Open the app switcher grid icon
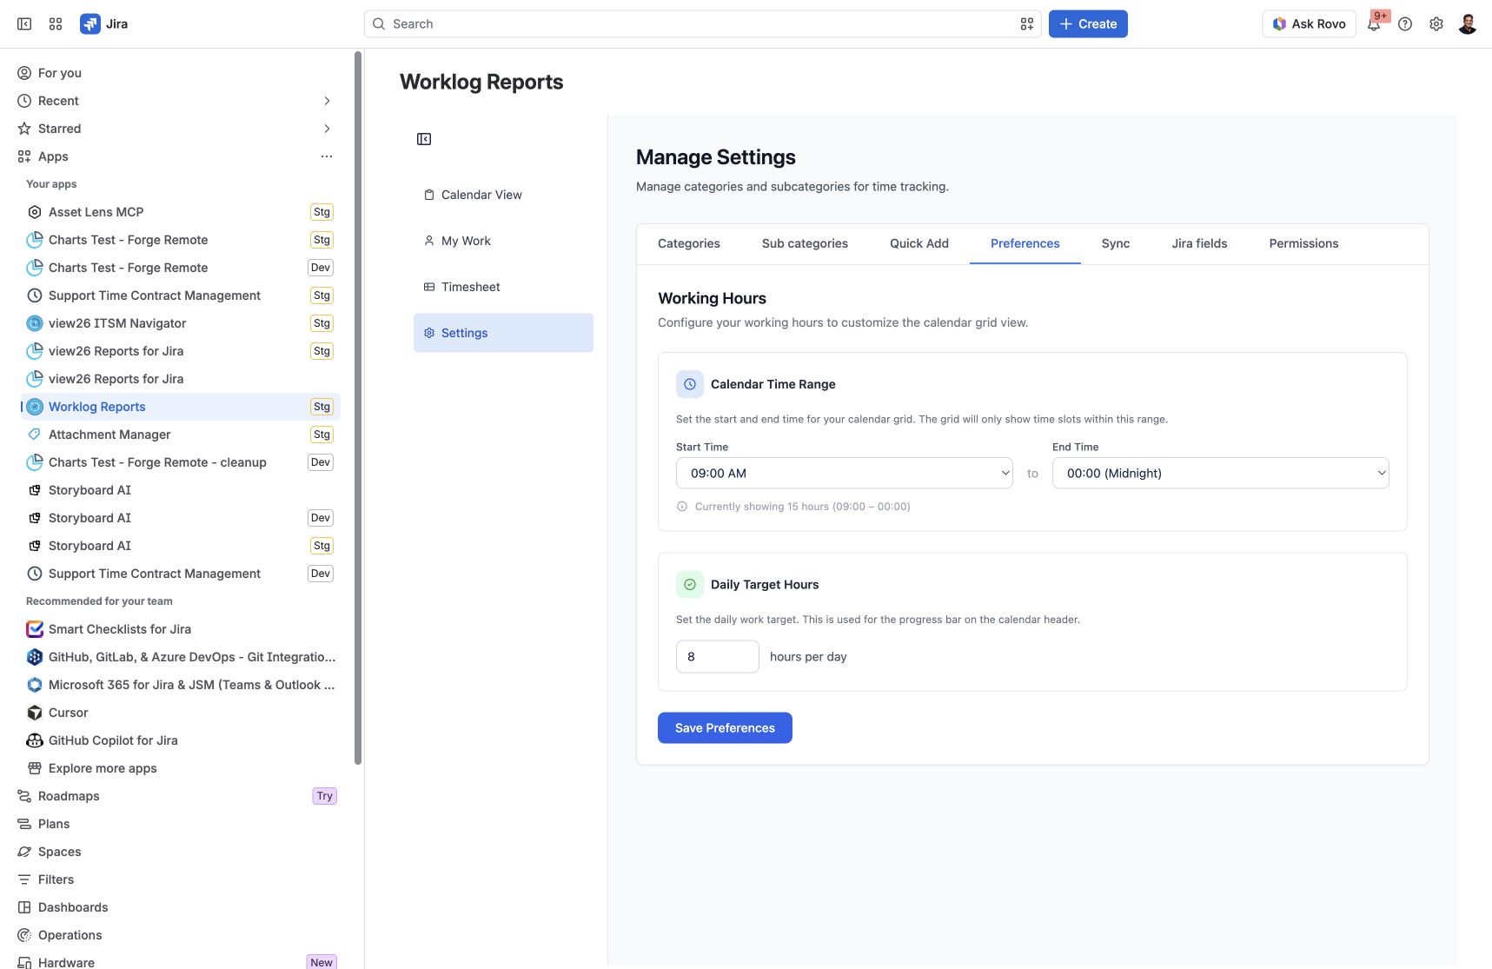This screenshot has height=969, width=1492. click(x=56, y=24)
